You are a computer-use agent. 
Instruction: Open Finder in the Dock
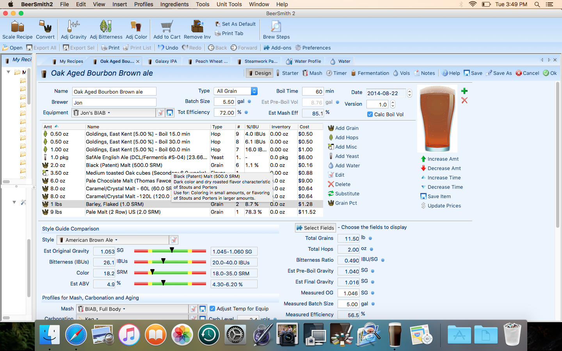click(50, 335)
